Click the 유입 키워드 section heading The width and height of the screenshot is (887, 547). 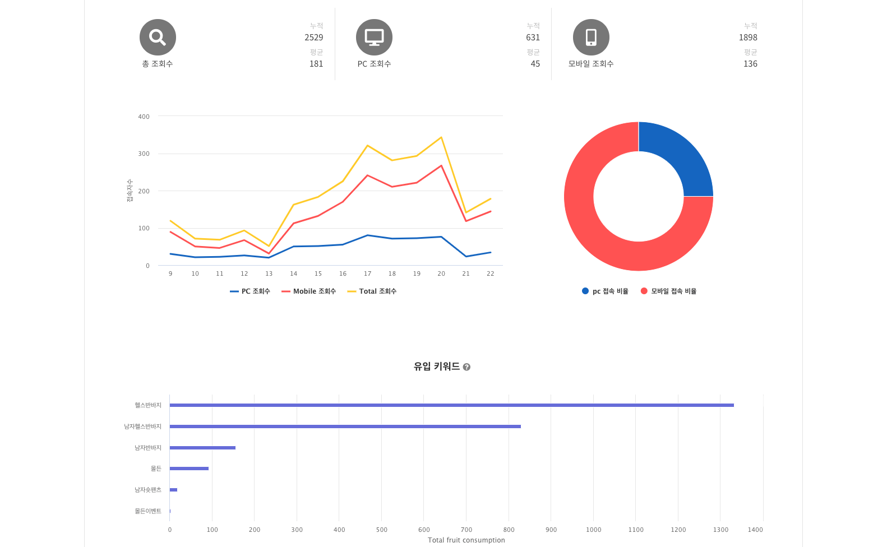click(x=436, y=367)
